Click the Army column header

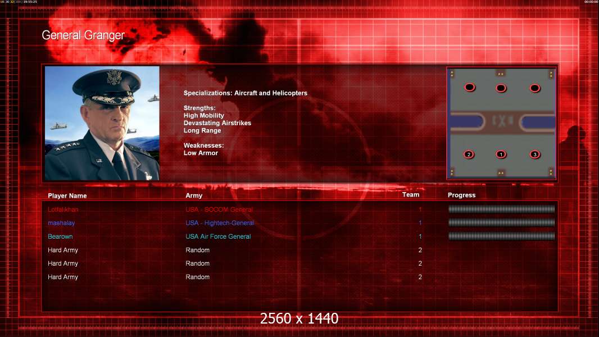coord(194,195)
